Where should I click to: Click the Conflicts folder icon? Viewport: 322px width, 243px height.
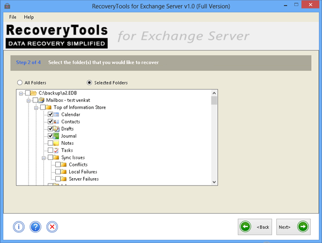64,164
